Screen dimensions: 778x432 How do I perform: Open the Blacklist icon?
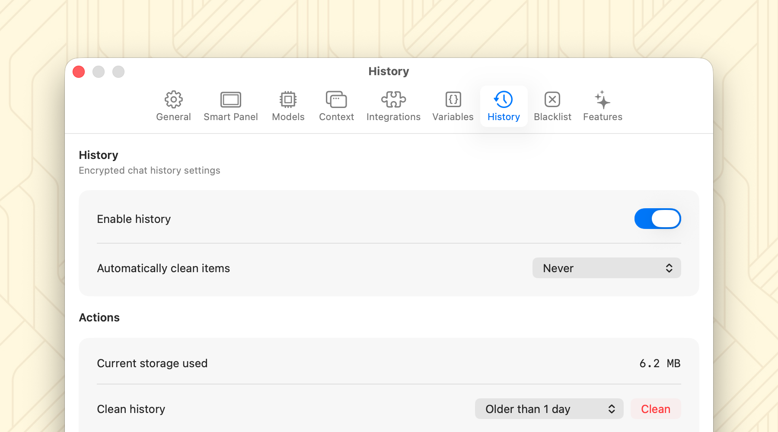tap(552, 99)
